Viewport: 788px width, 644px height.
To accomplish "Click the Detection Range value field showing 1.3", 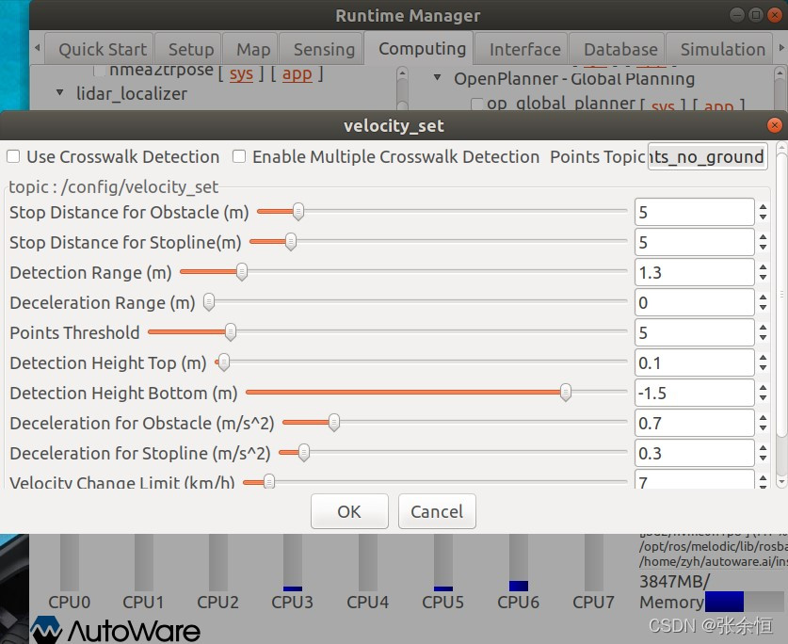I will [694, 272].
